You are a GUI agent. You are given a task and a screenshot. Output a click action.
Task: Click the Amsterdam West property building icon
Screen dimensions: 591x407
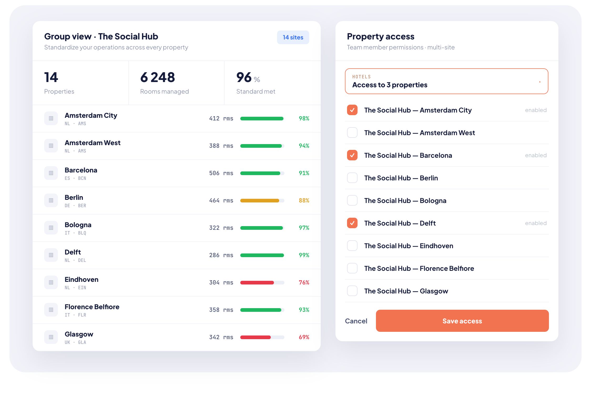point(51,146)
